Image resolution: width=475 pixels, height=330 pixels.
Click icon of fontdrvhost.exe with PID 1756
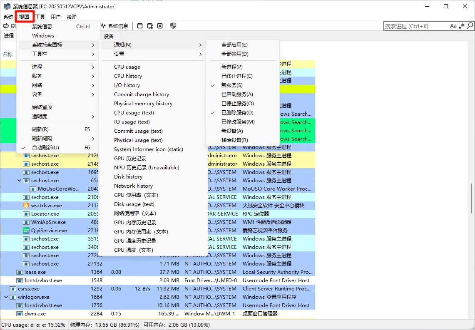(x=20, y=305)
